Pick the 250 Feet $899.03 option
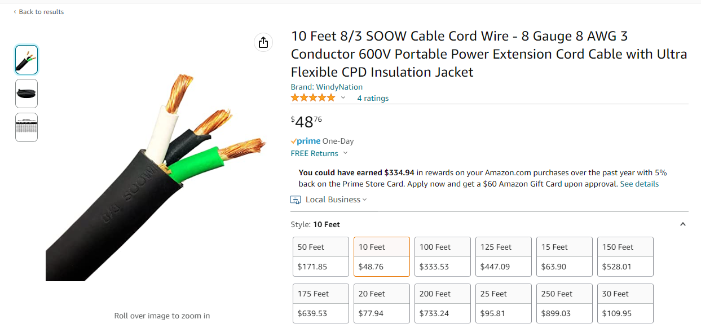 [565, 303]
